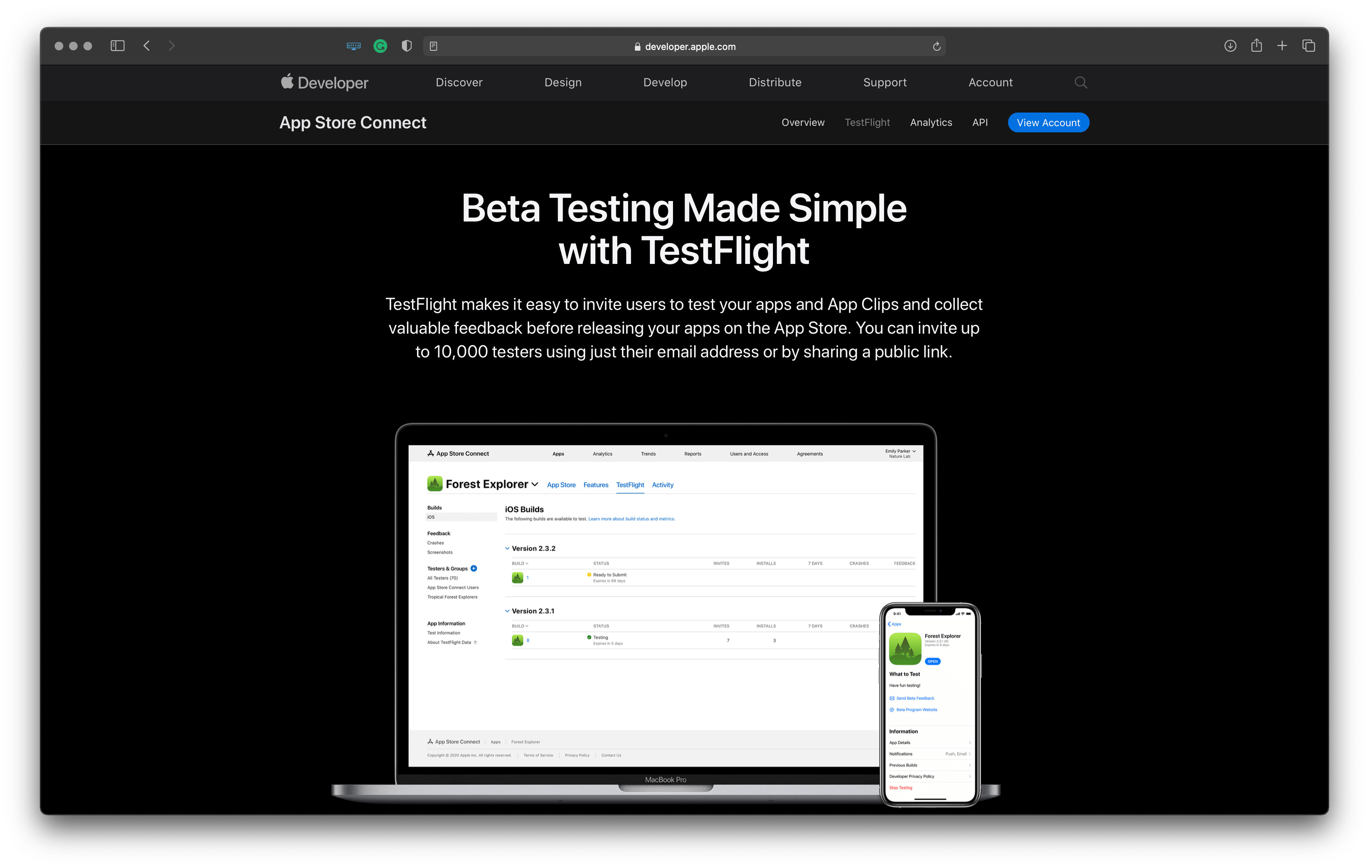Go back to the previous page
Image resolution: width=1369 pixels, height=868 pixels.
tap(147, 46)
